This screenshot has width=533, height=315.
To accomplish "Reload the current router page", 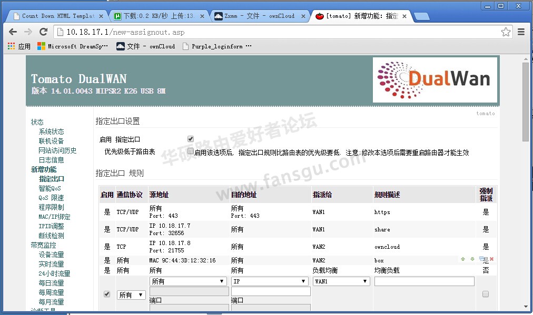I will coord(44,32).
